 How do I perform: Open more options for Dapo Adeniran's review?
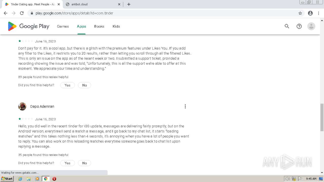(x=185, y=106)
